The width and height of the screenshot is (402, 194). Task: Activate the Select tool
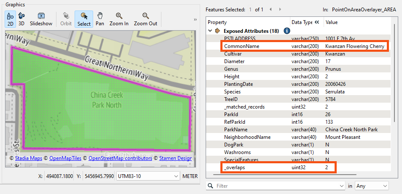coord(84,19)
